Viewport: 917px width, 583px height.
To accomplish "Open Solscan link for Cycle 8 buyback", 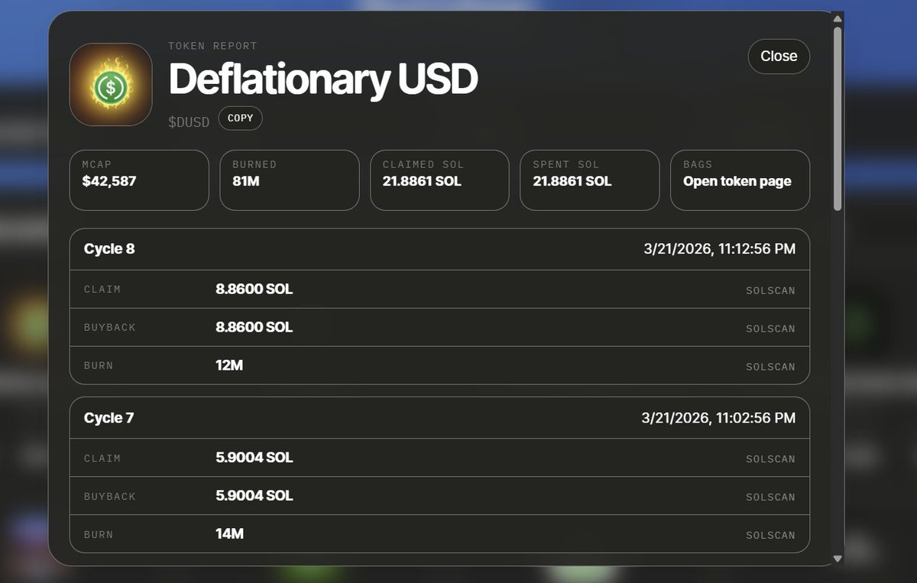I will pos(770,329).
